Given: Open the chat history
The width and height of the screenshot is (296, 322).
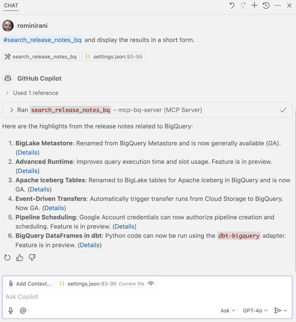Looking at the screenshot, I should 266,6.
